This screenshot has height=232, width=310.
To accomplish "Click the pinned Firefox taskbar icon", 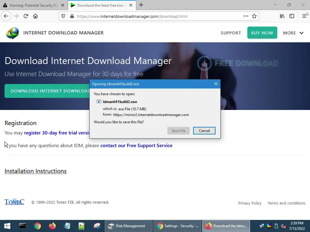I will click(52, 226).
